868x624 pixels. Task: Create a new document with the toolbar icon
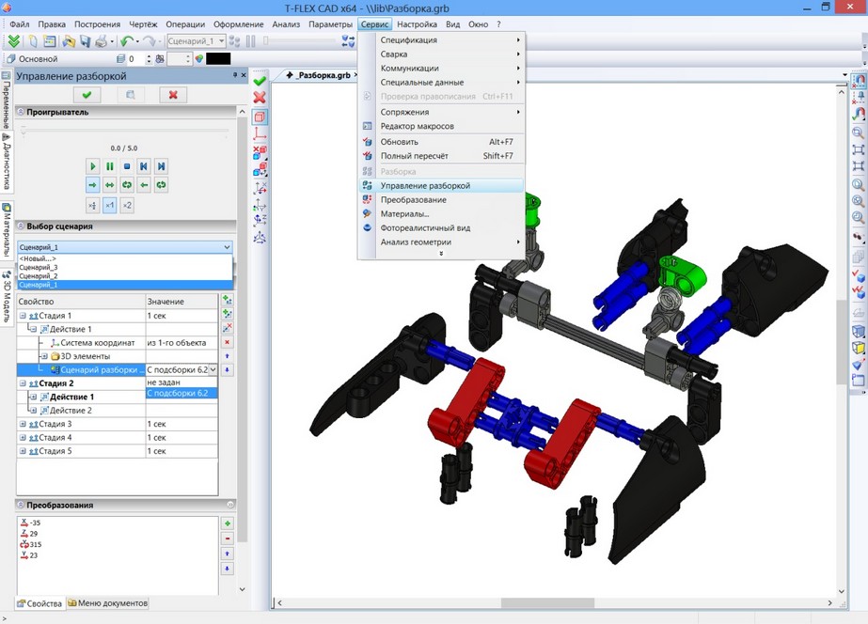click(x=33, y=41)
